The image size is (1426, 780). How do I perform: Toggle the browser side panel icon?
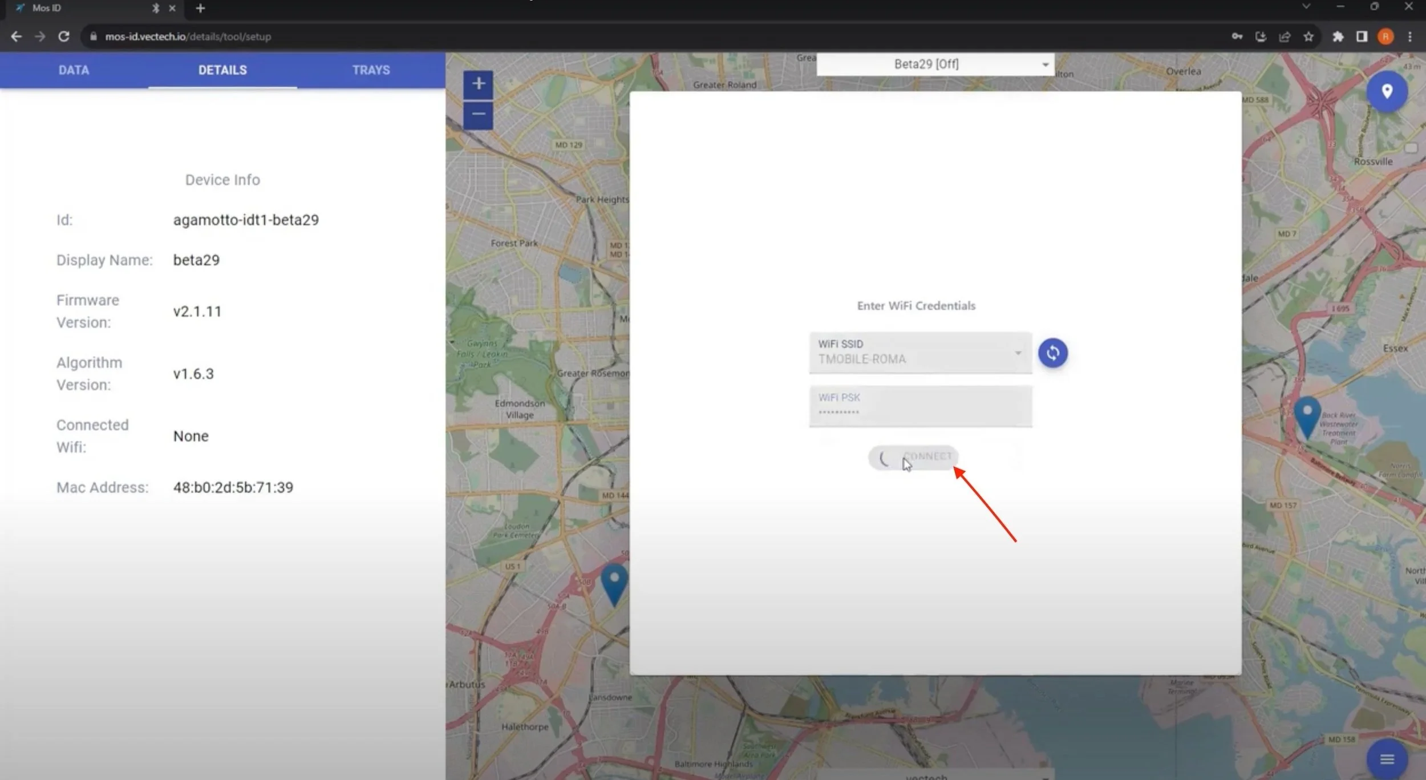click(1362, 37)
